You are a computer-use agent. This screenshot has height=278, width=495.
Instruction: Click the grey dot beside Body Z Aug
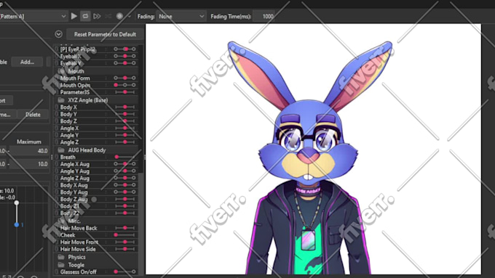94,200
